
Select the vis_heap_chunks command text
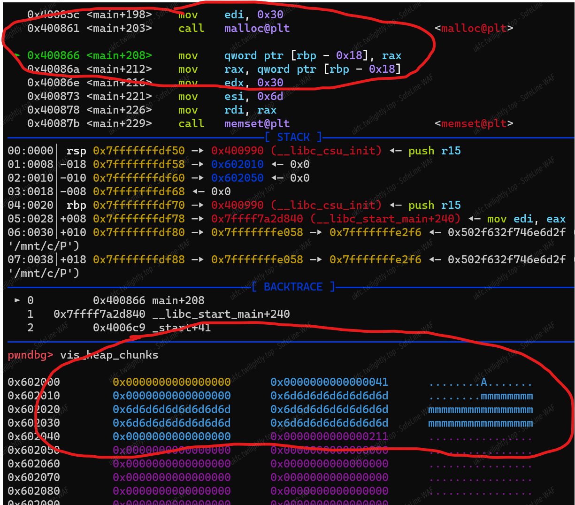point(109,355)
